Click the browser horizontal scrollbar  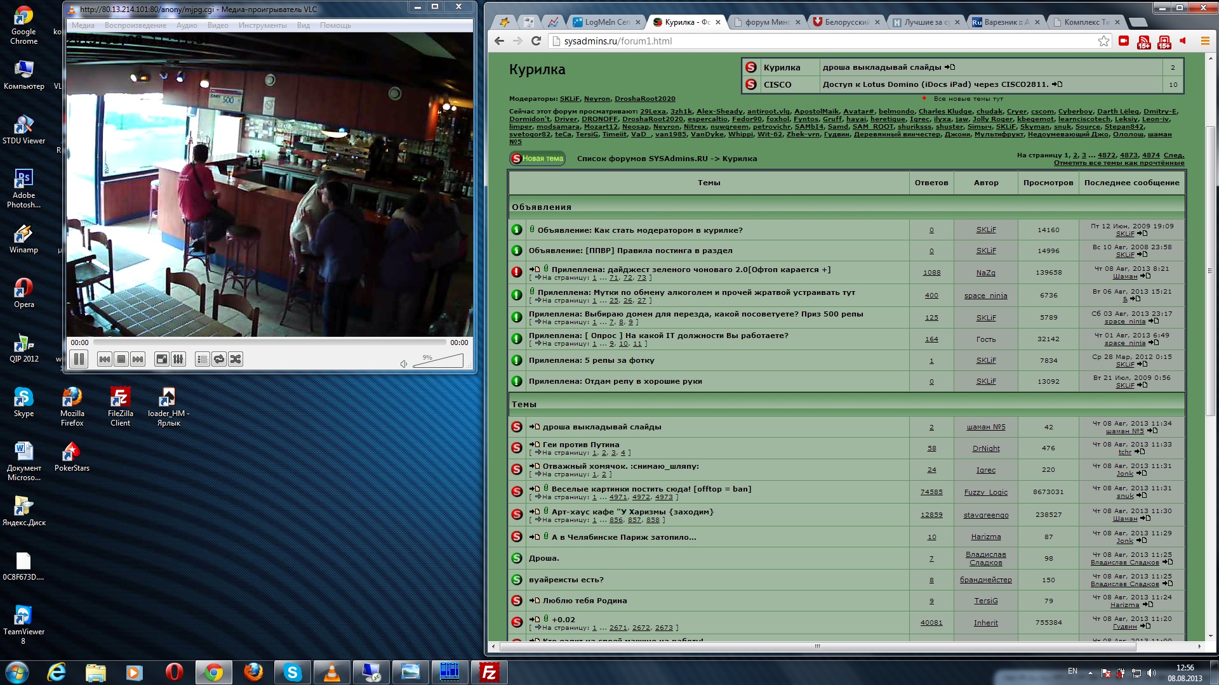click(x=817, y=646)
